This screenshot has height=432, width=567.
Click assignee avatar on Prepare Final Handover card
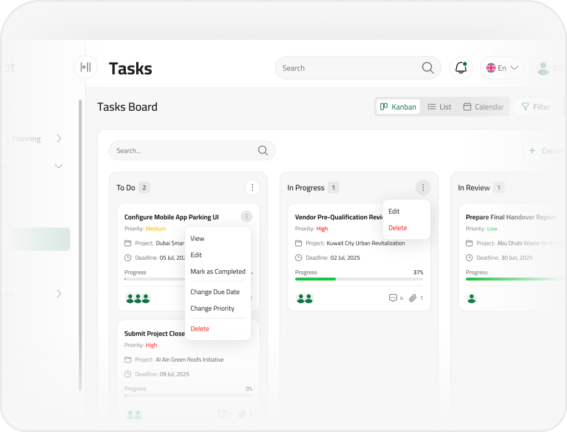click(x=472, y=298)
